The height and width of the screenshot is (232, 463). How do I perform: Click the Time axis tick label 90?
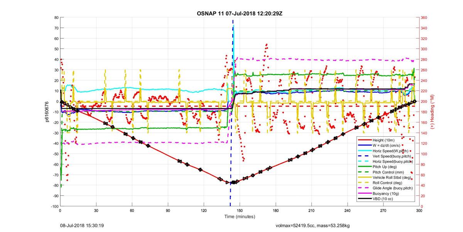pos(168,211)
